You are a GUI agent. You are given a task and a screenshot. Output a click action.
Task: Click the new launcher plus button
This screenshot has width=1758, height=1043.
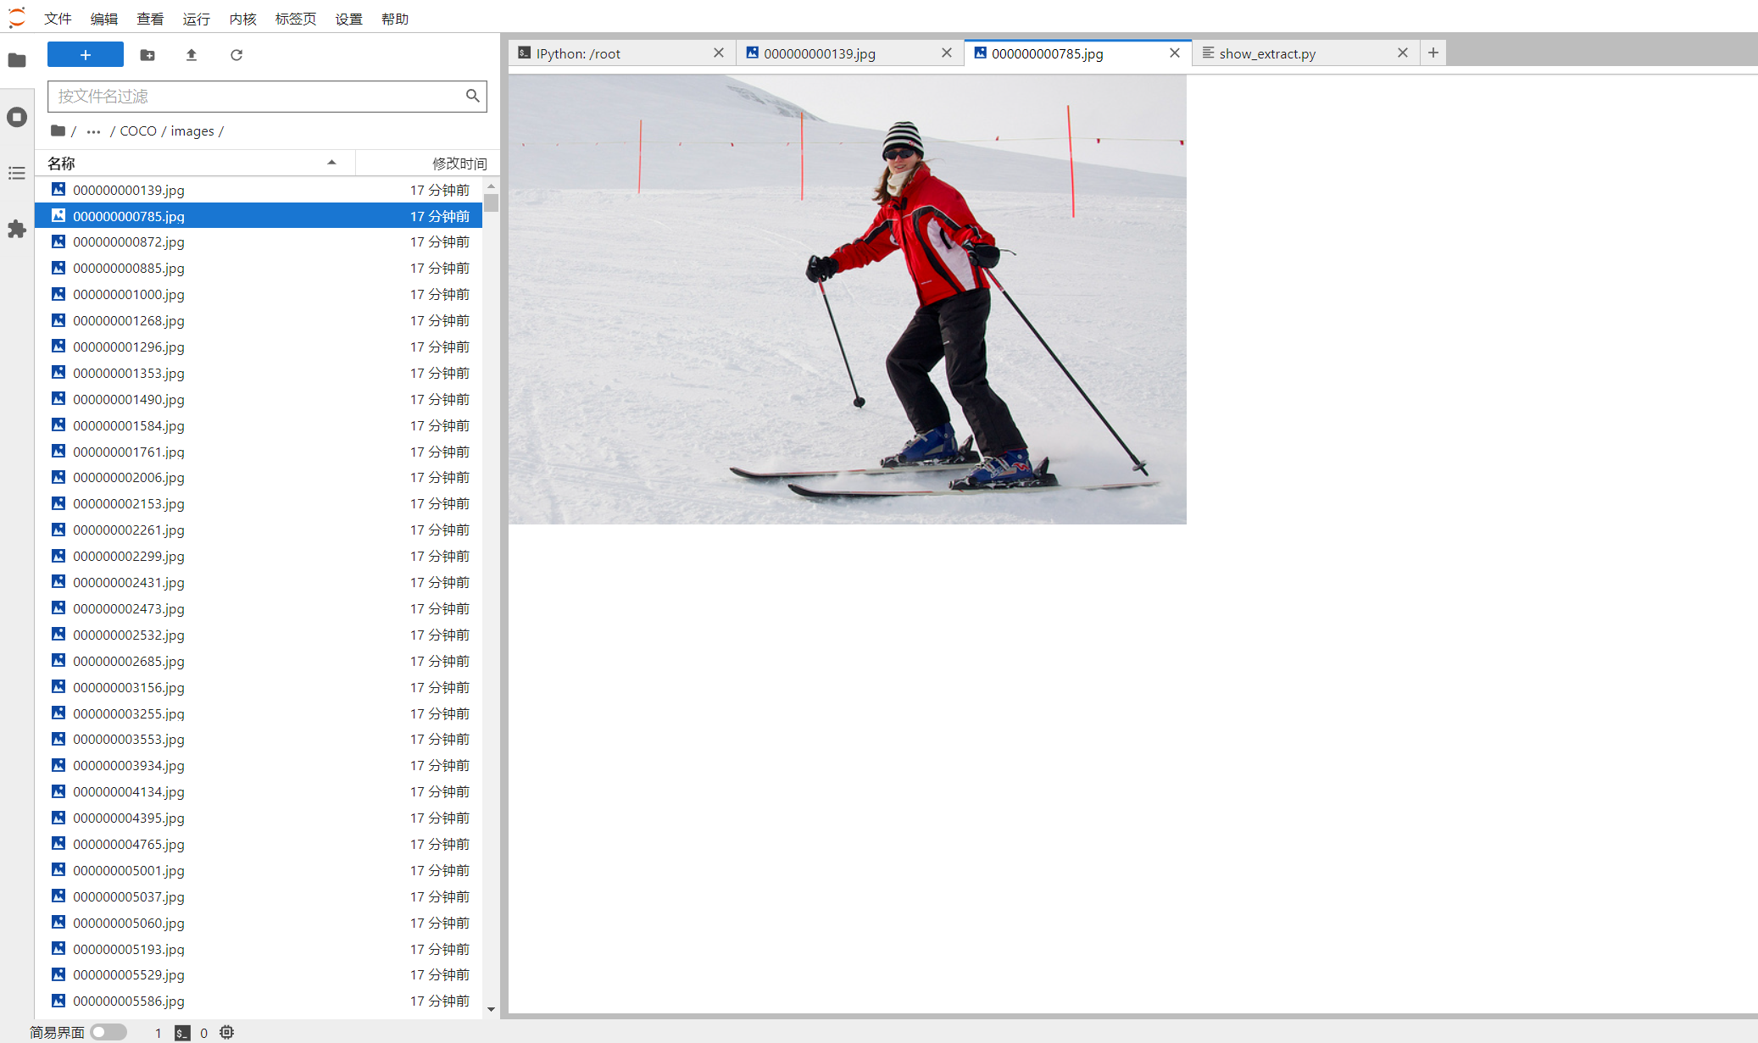[x=85, y=54]
